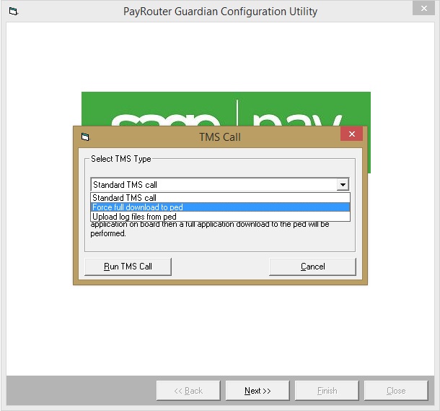Screen dimensions: 440x411
Task: Click the TMS Call dialog title icon
Action: pyautogui.click(x=85, y=137)
